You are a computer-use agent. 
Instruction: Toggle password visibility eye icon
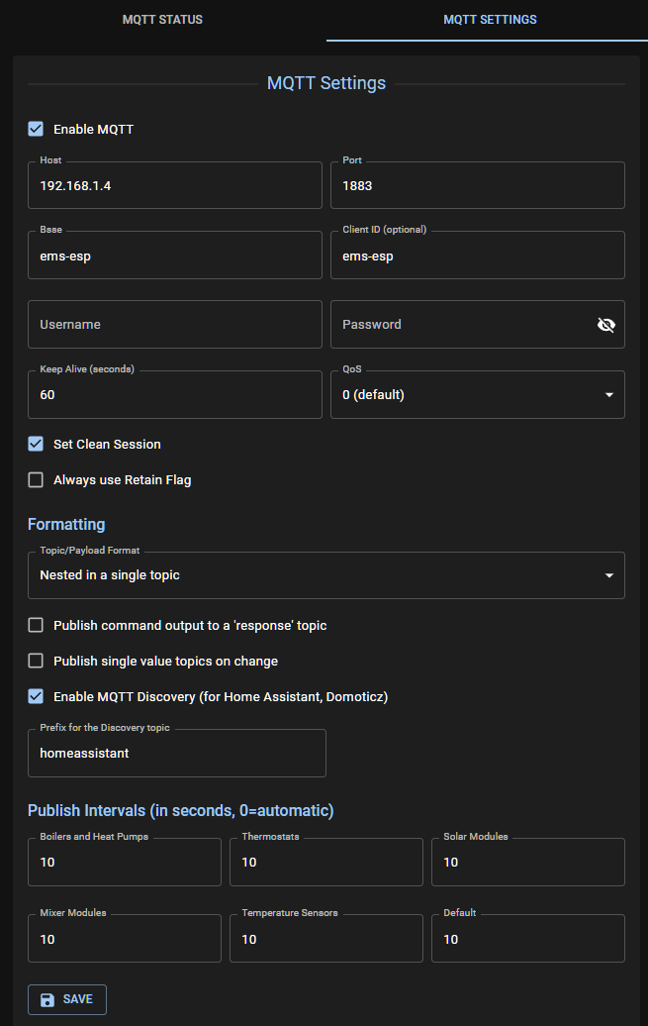point(606,325)
